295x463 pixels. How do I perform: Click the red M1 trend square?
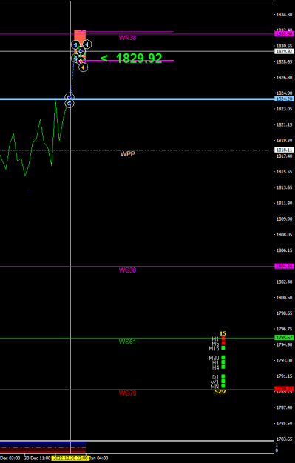coord(223,339)
